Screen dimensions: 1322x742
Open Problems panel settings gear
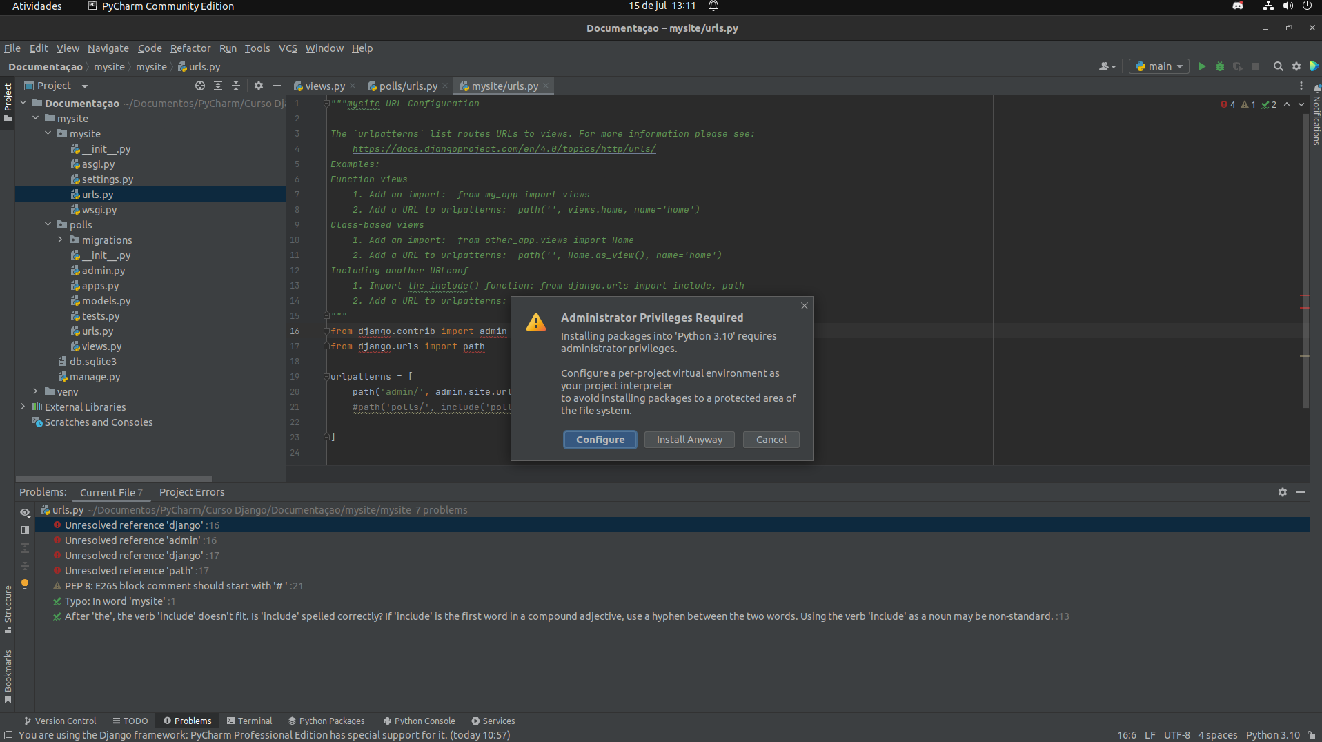coord(1282,492)
